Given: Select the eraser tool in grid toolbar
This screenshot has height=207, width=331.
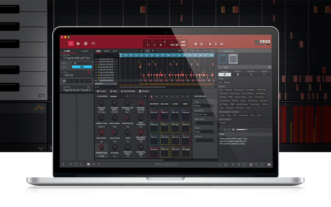Looking at the screenshot, I should click(153, 51).
